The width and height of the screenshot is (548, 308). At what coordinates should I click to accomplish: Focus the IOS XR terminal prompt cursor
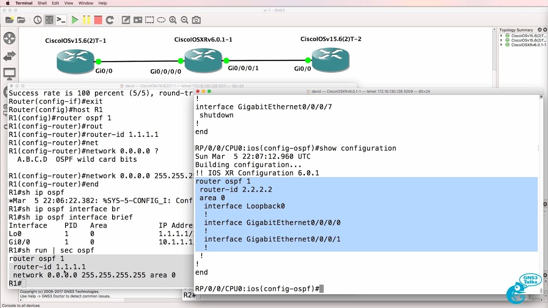[x=322, y=289]
